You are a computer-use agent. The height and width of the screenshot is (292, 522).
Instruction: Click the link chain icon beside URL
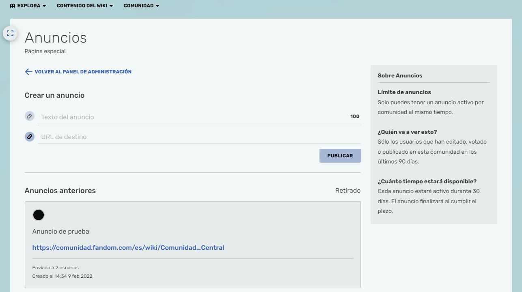[30, 137]
